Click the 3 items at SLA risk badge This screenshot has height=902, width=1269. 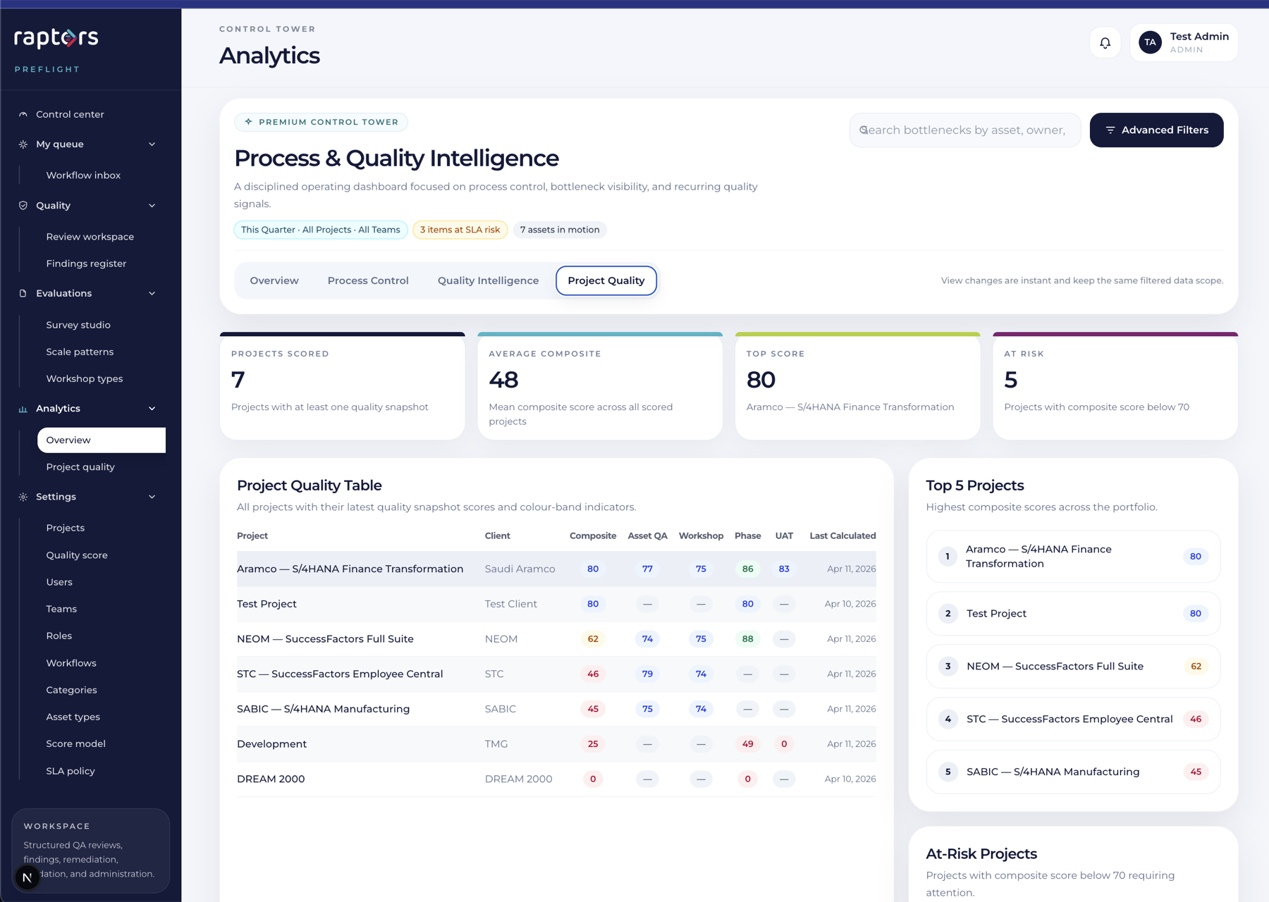[460, 230]
